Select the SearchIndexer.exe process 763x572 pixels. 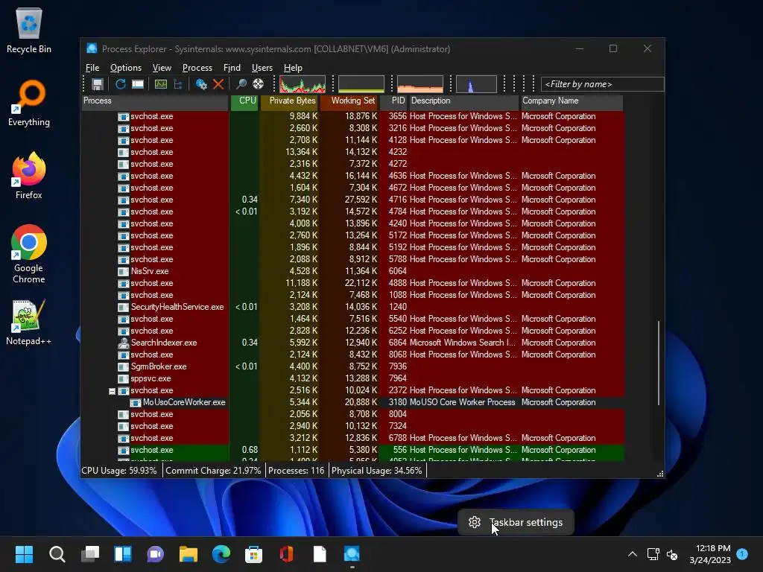[x=352, y=343]
